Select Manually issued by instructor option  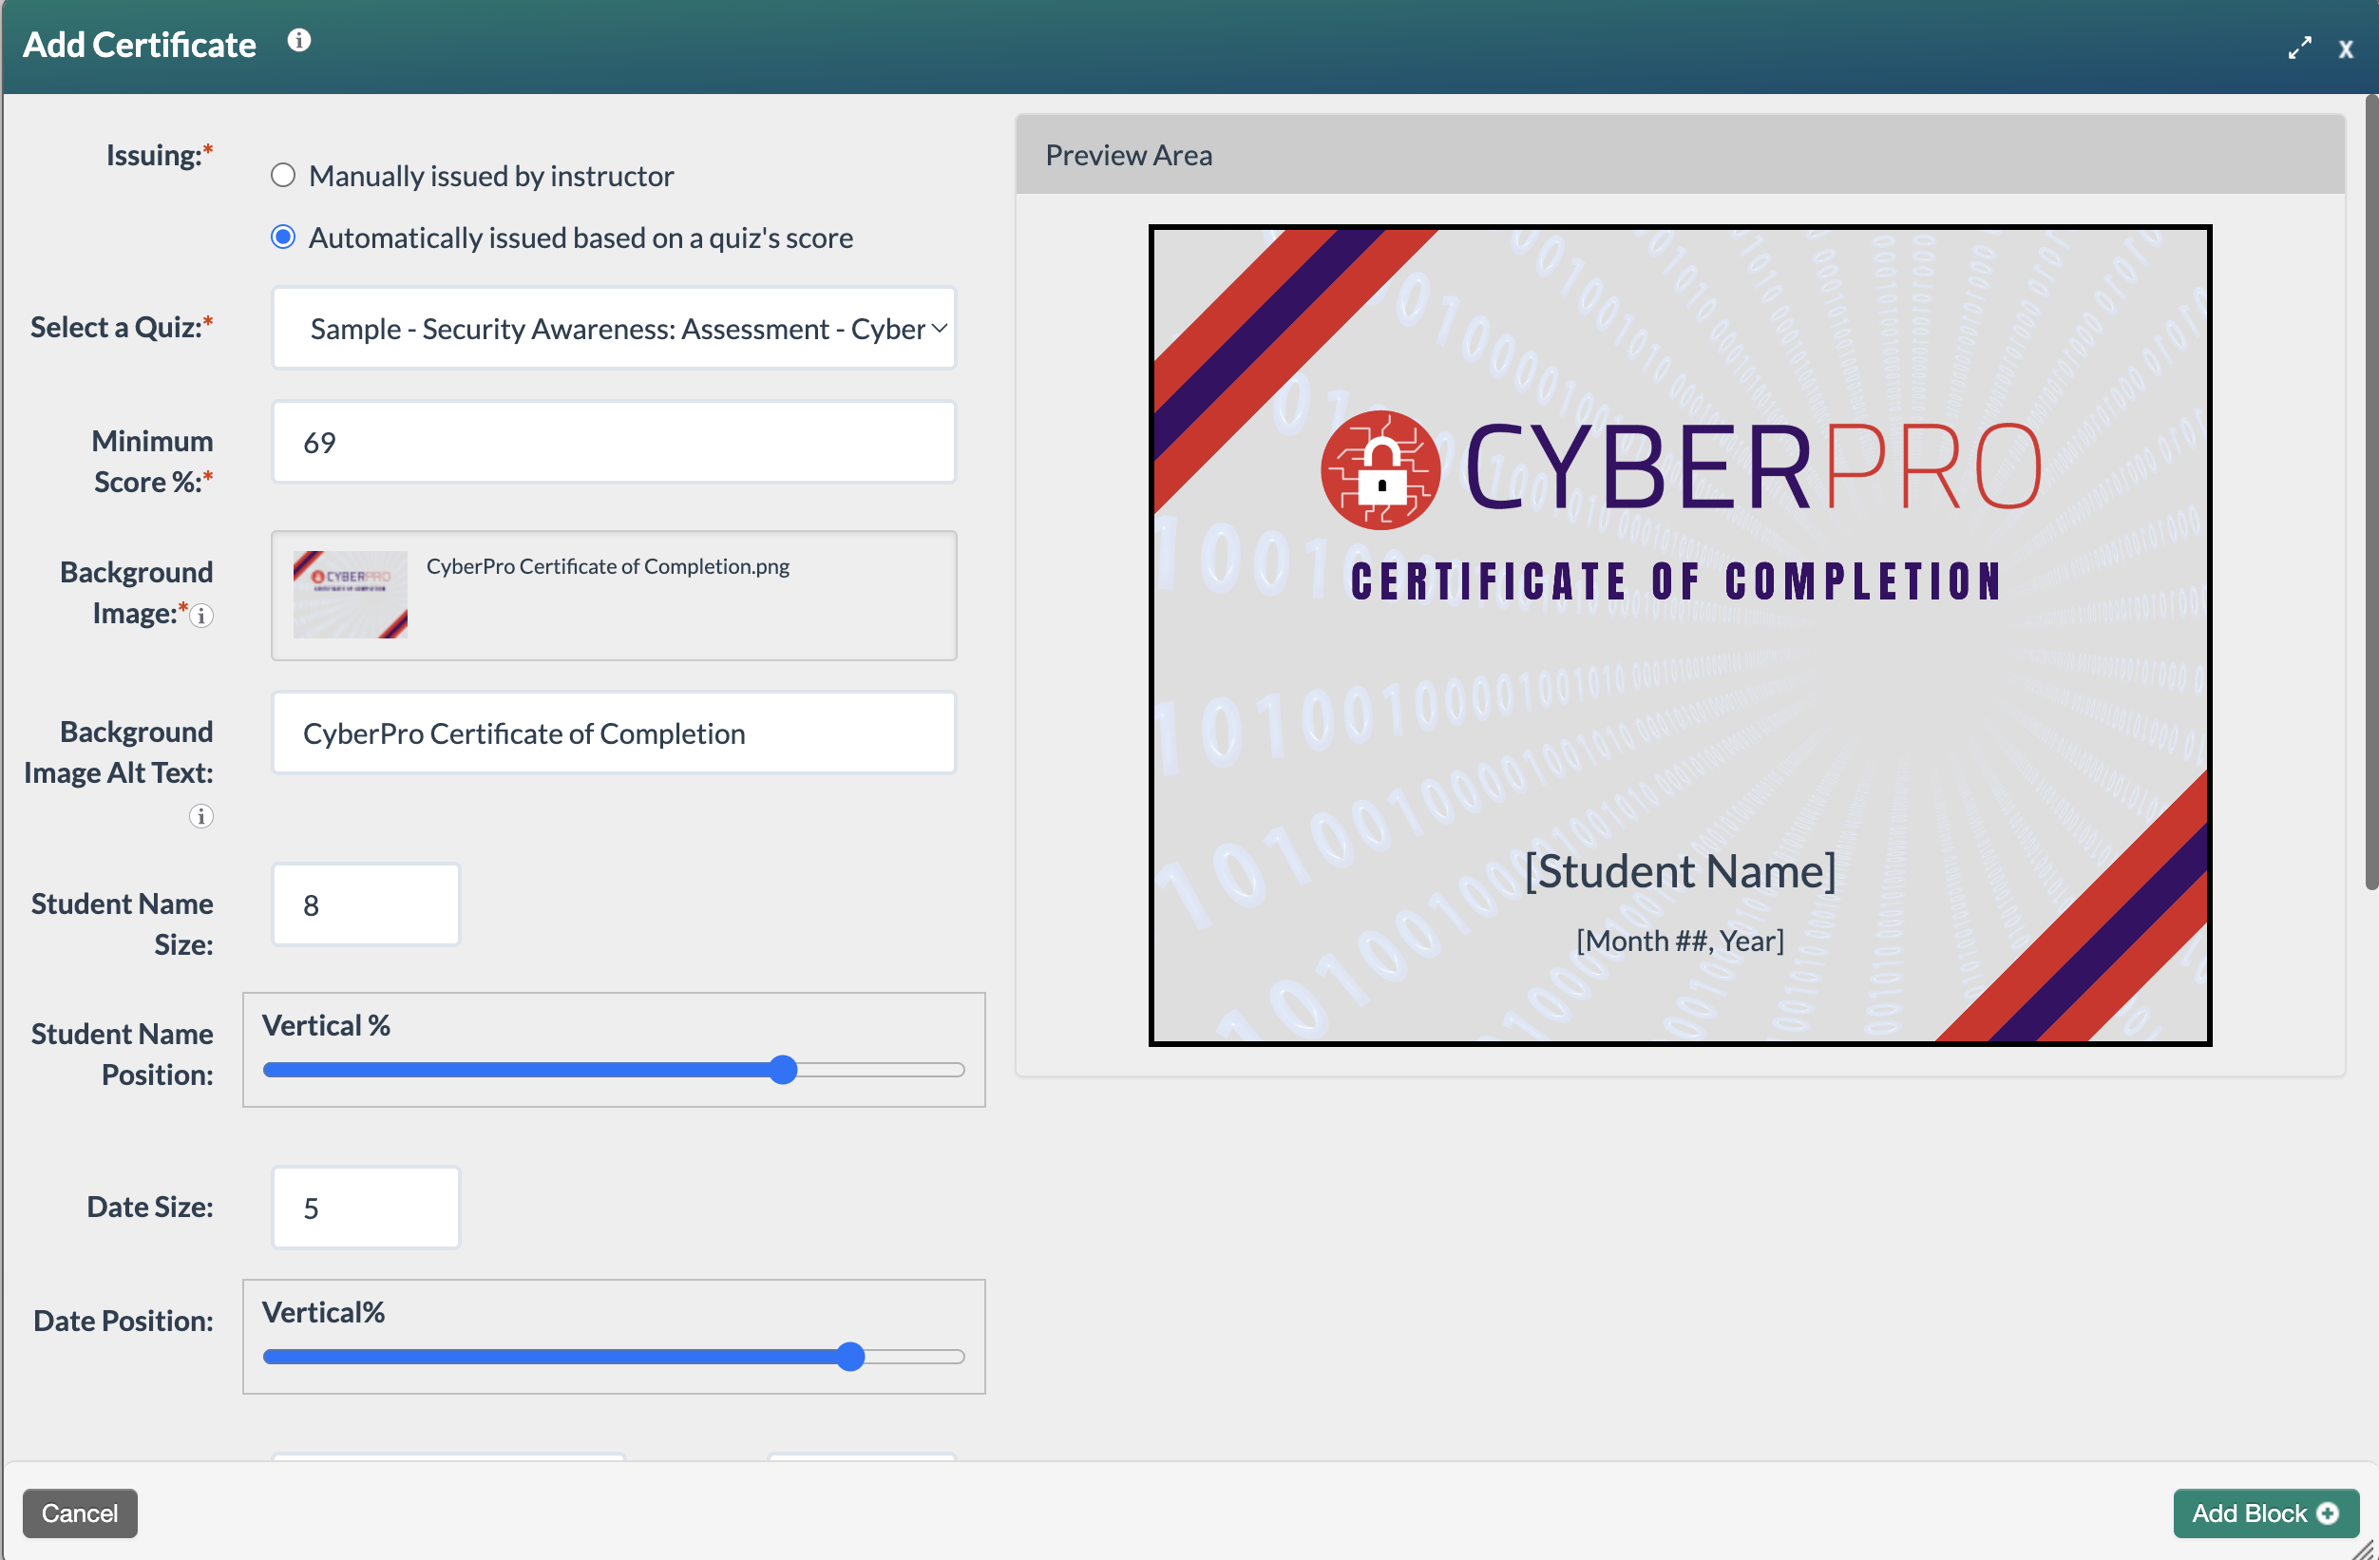[x=283, y=176]
